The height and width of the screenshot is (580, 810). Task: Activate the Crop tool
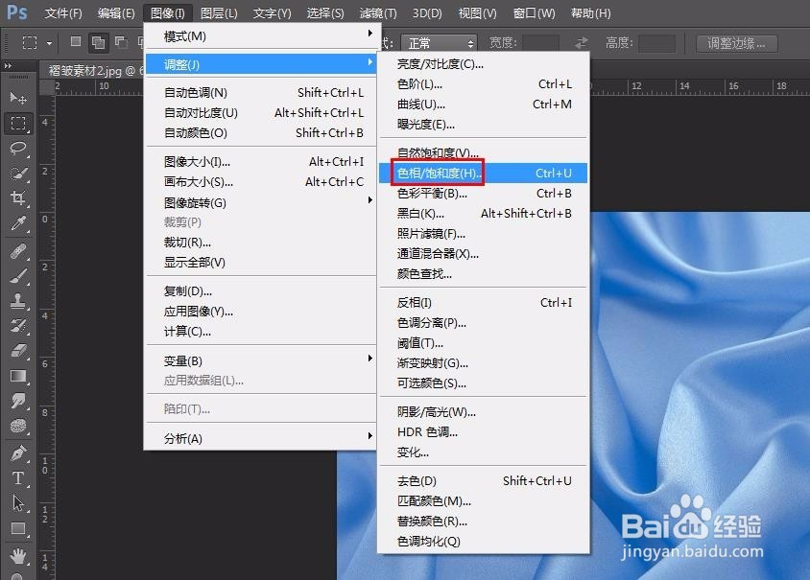[19, 197]
